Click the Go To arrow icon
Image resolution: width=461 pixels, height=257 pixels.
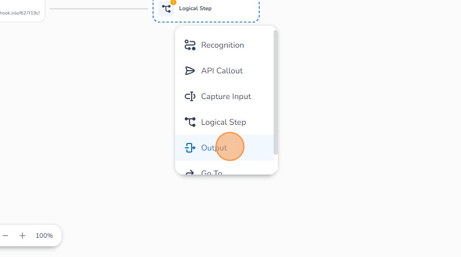coord(190,172)
